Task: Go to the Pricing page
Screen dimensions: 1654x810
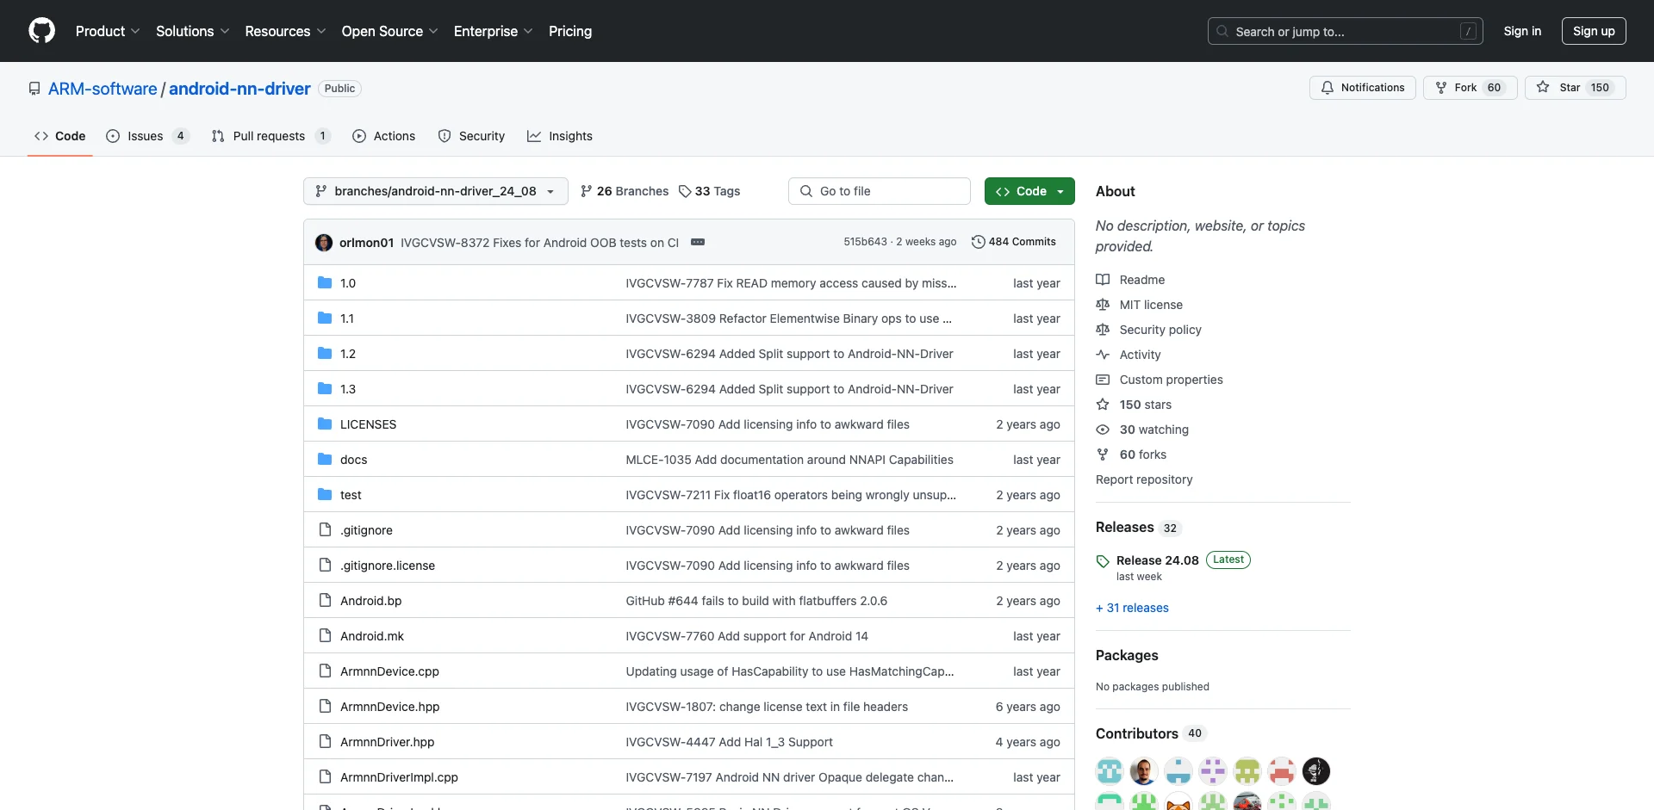Action: tap(570, 31)
